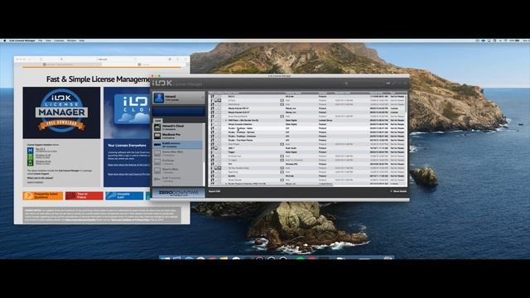Open the View menu in menu bar
The width and height of the screenshot is (530, 298).
point(48,41)
